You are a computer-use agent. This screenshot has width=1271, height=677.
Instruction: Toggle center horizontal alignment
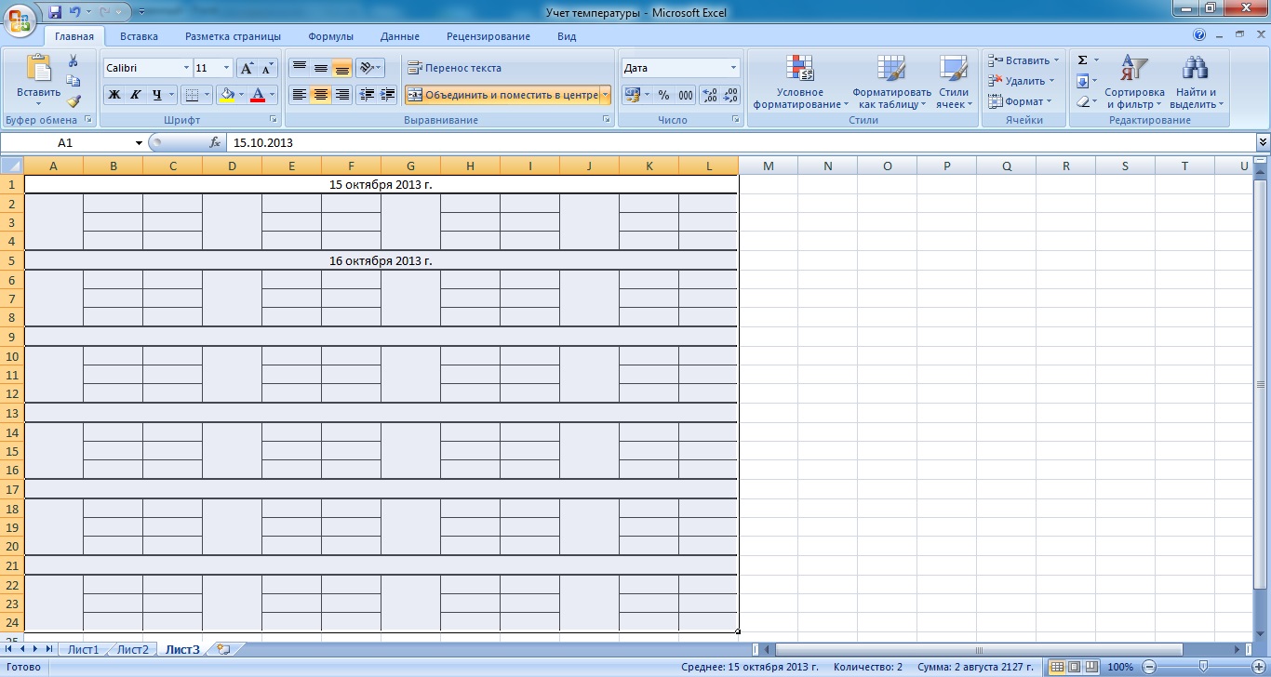click(x=320, y=94)
